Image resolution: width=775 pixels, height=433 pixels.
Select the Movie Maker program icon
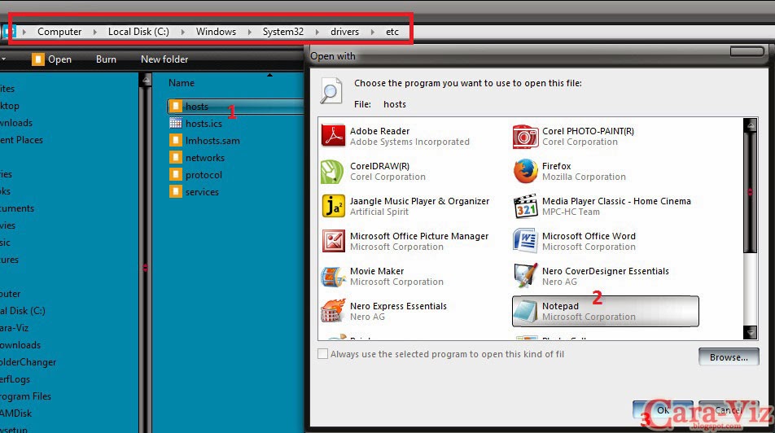click(333, 276)
